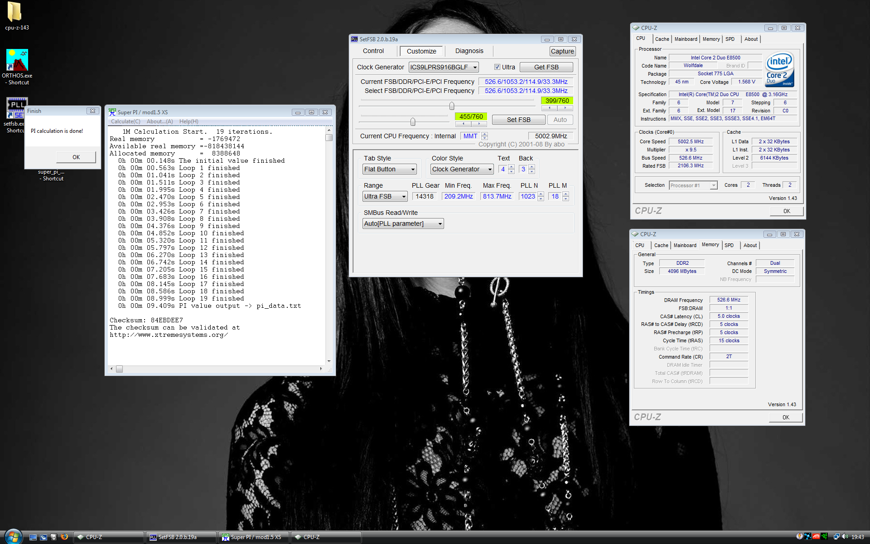Click the blue molecule tray icon
The height and width of the screenshot is (544, 870).
(807, 537)
